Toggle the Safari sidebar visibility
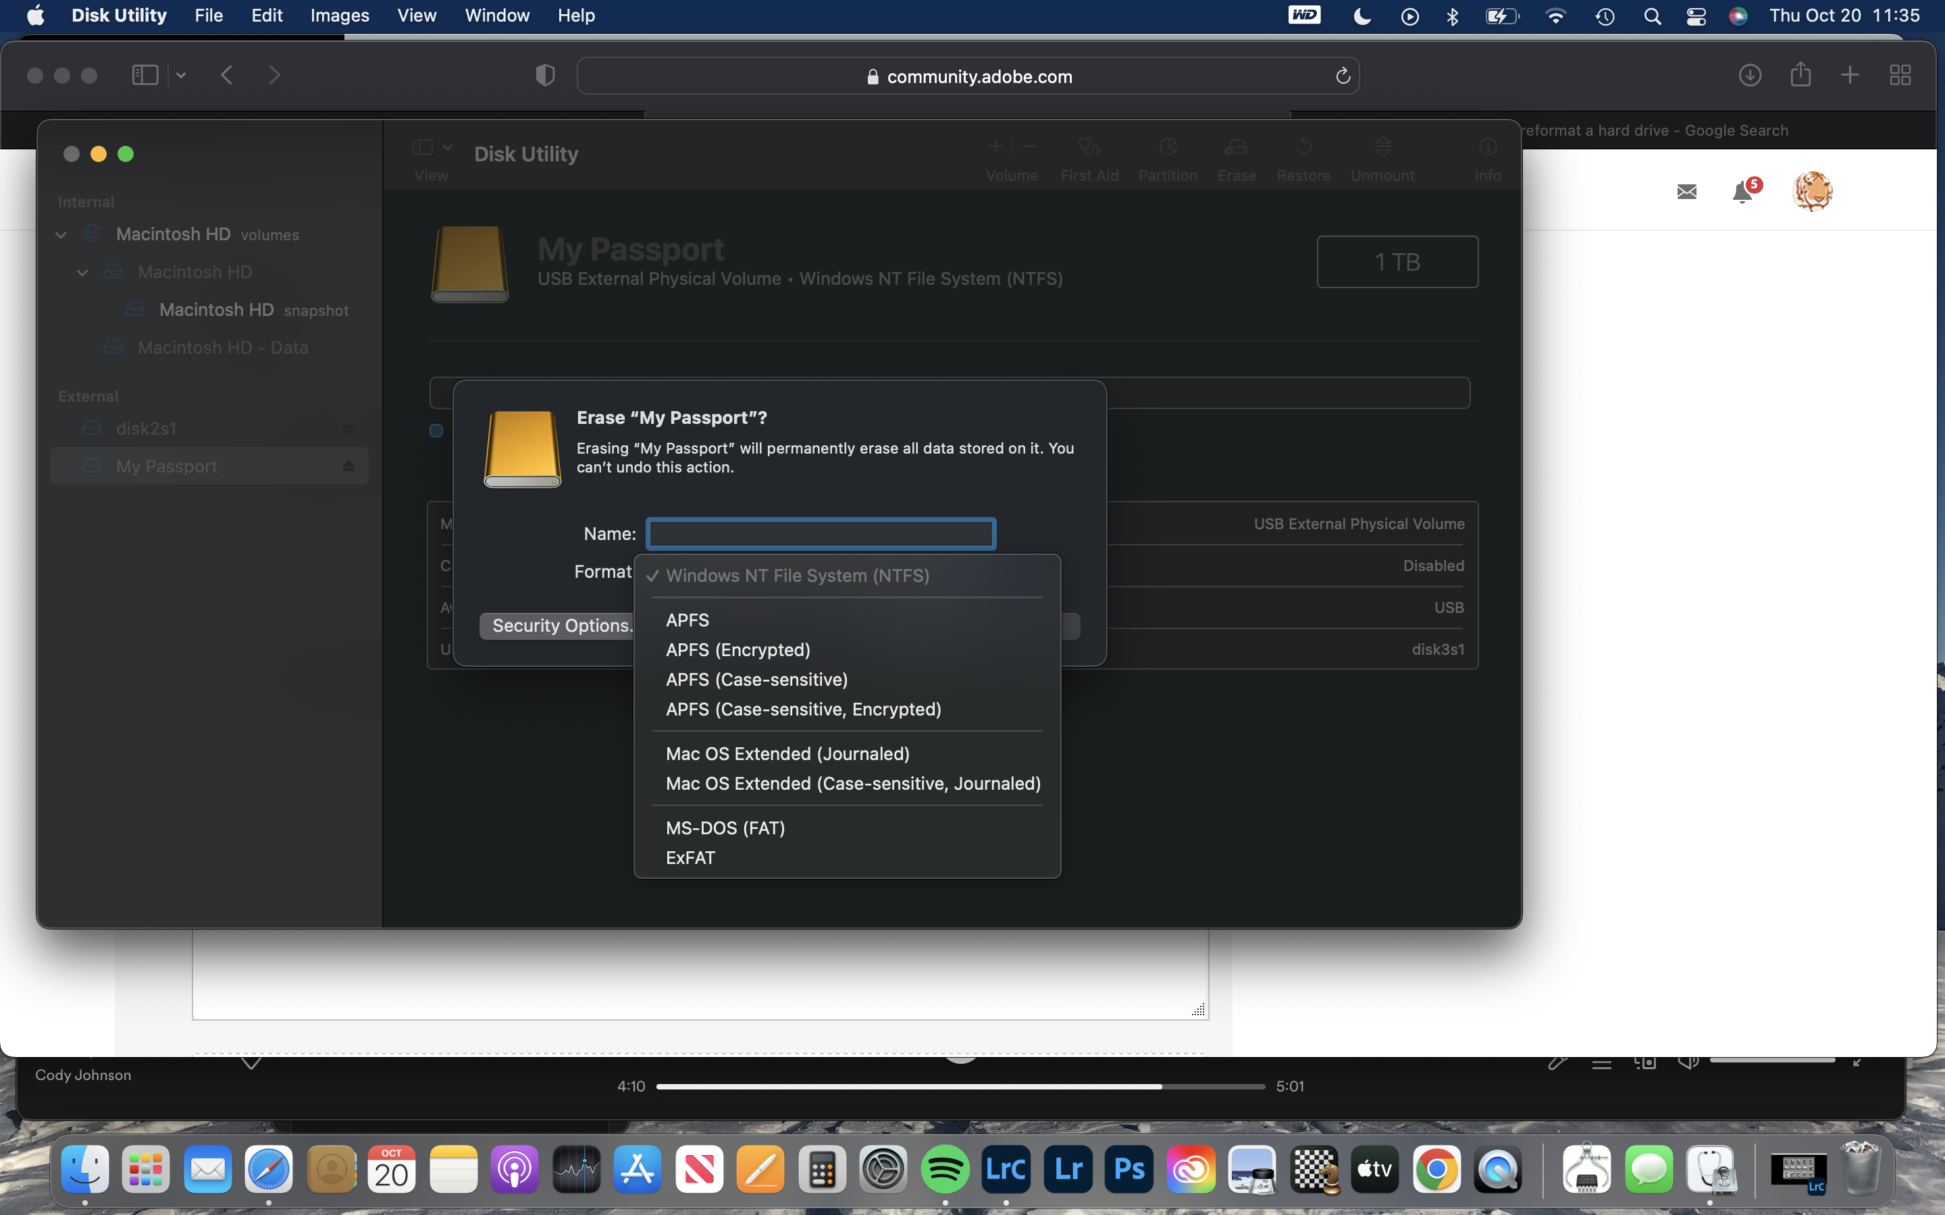The height and width of the screenshot is (1215, 1945). (x=144, y=75)
